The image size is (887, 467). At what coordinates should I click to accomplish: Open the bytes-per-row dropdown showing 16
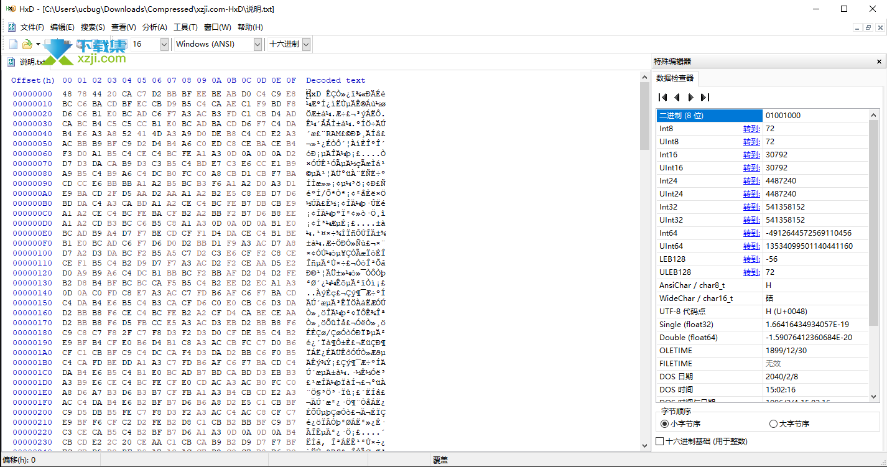[x=164, y=44]
